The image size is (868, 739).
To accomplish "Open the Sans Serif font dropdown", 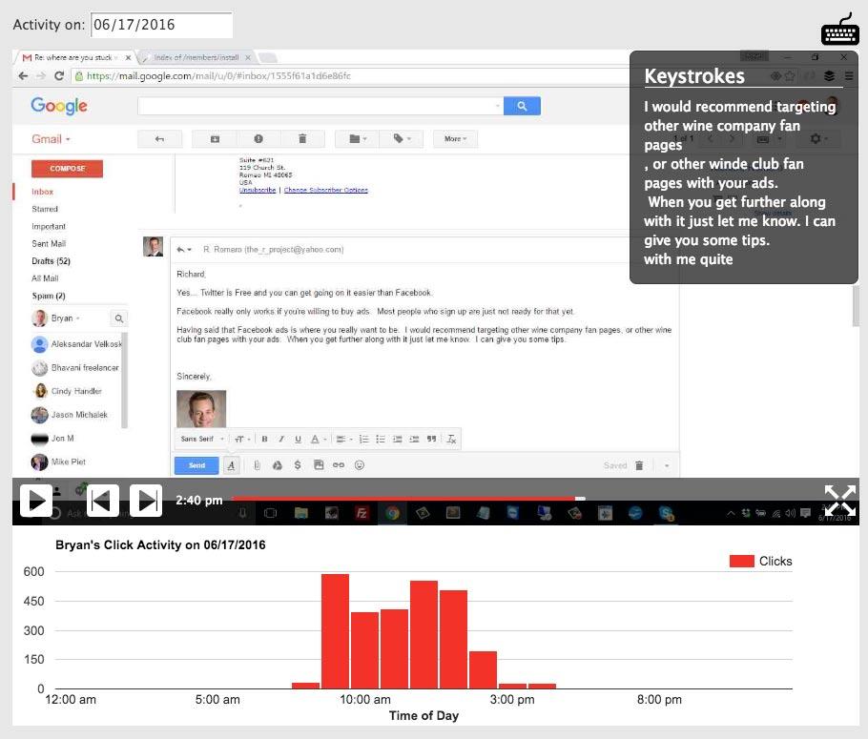I will pos(202,439).
